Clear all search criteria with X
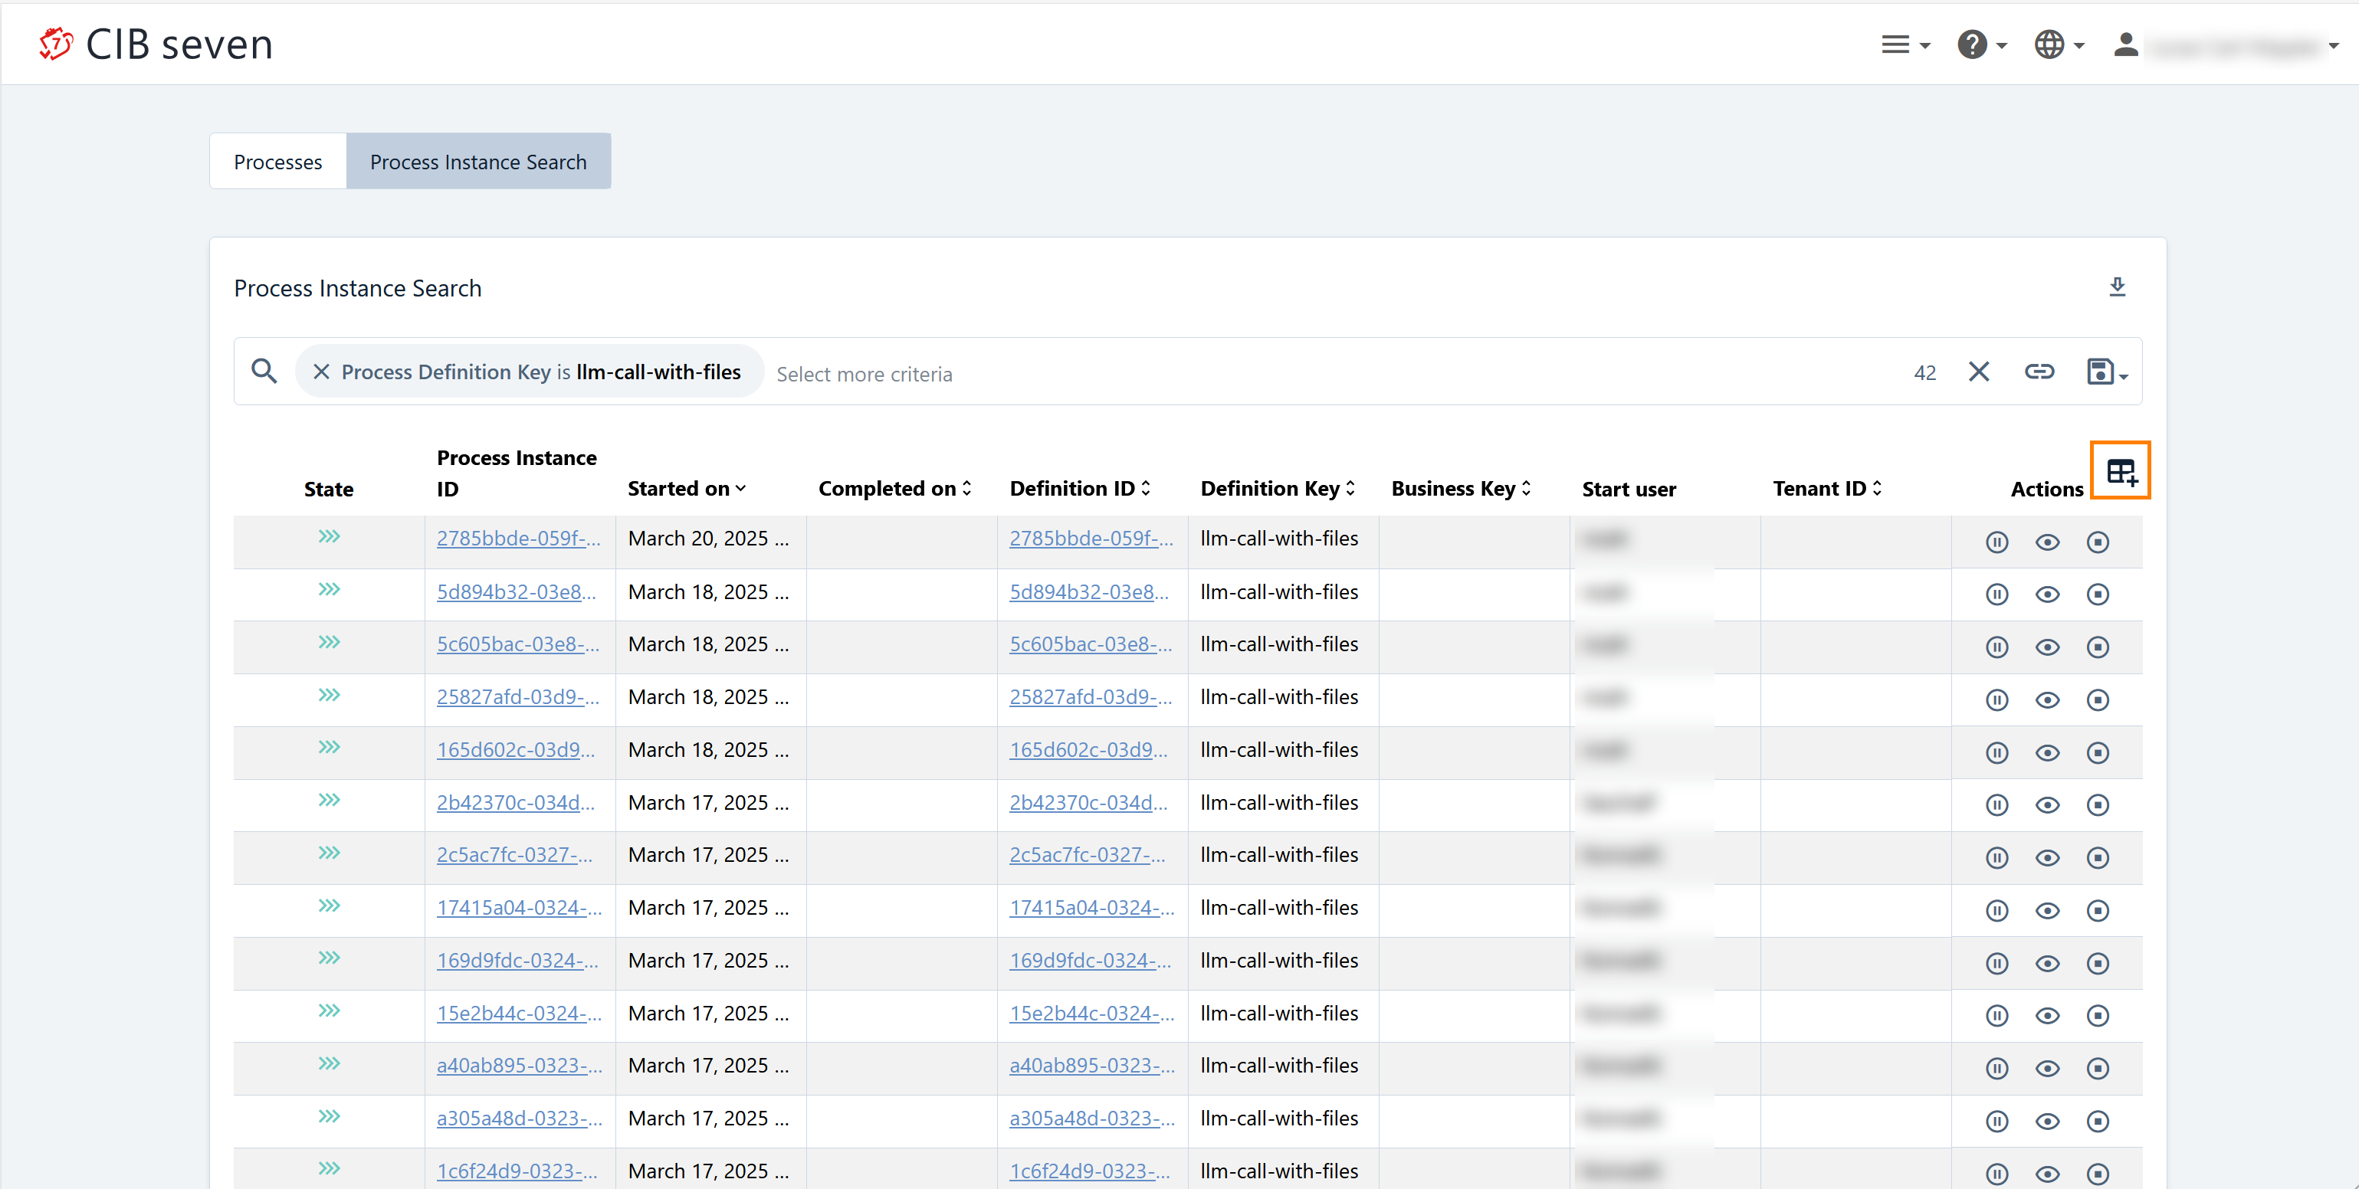The height and width of the screenshot is (1189, 2359). point(1978,372)
